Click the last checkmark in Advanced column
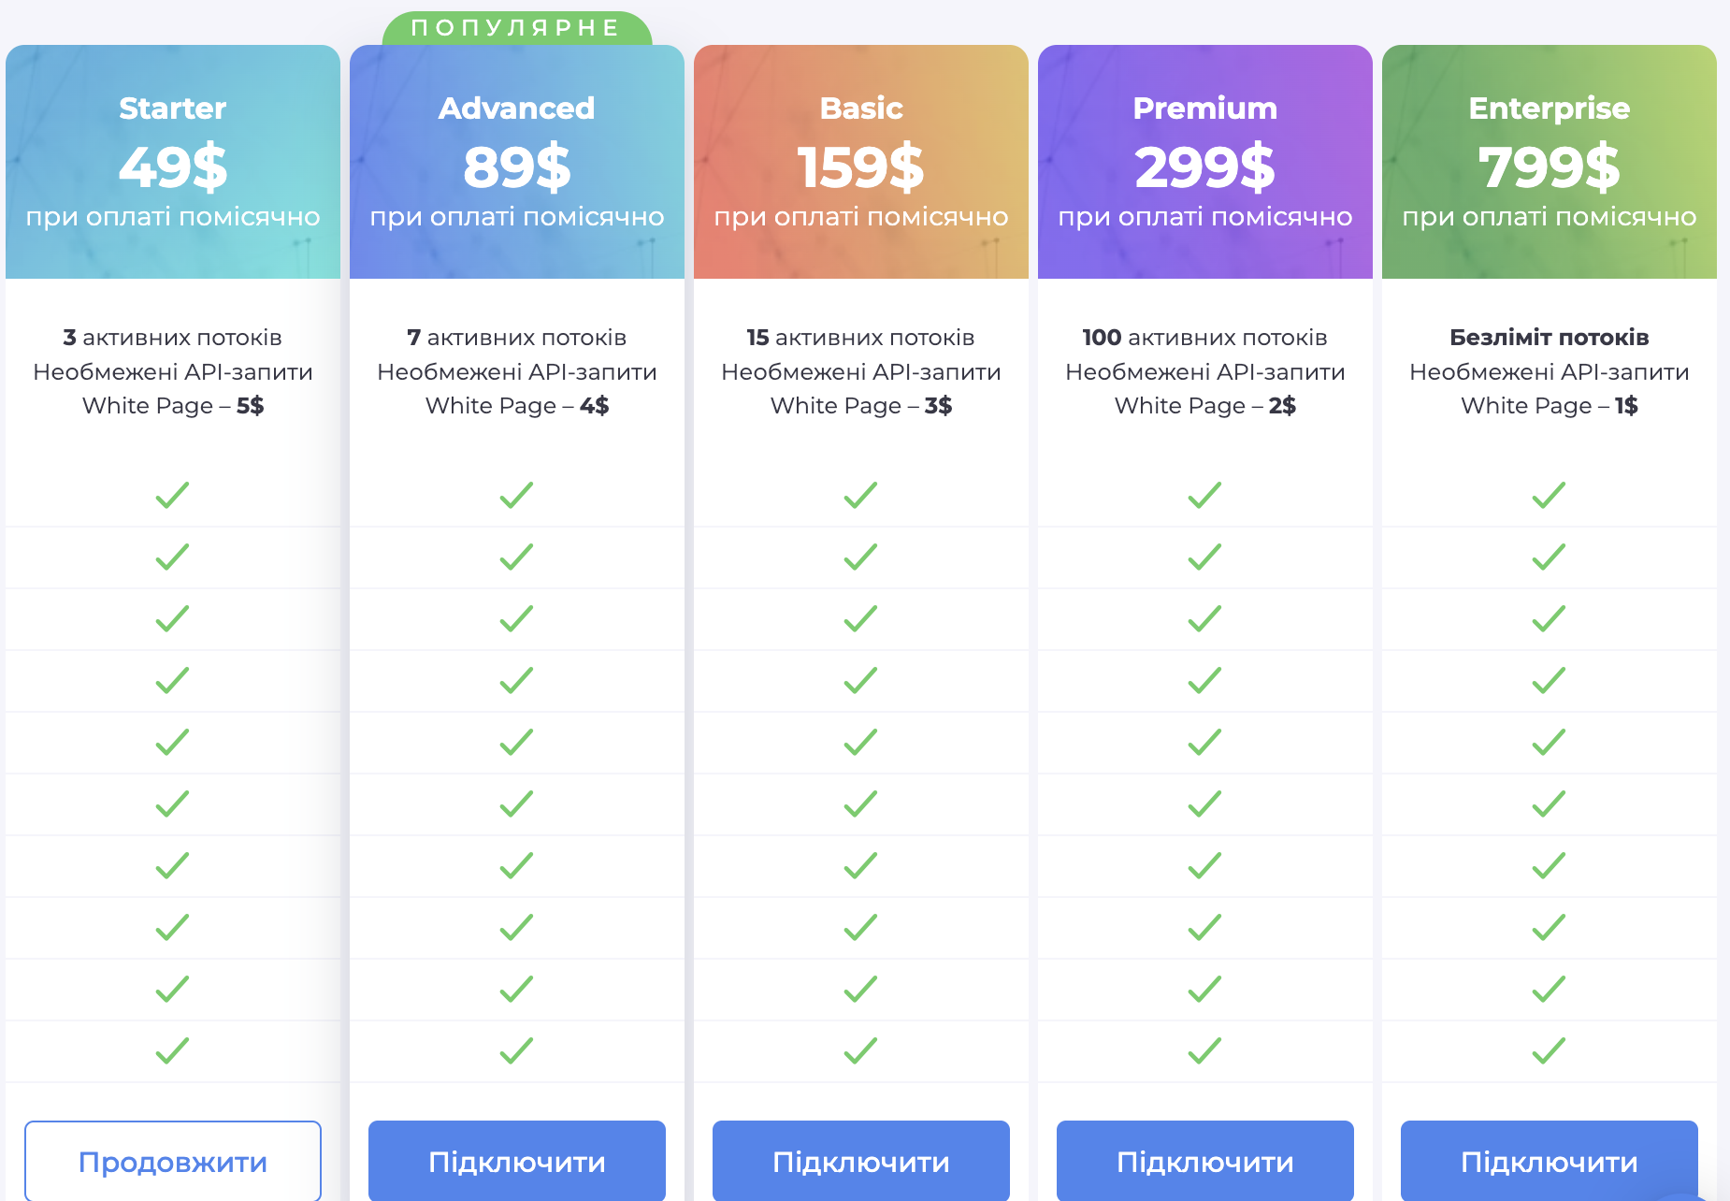 [517, 1050]
